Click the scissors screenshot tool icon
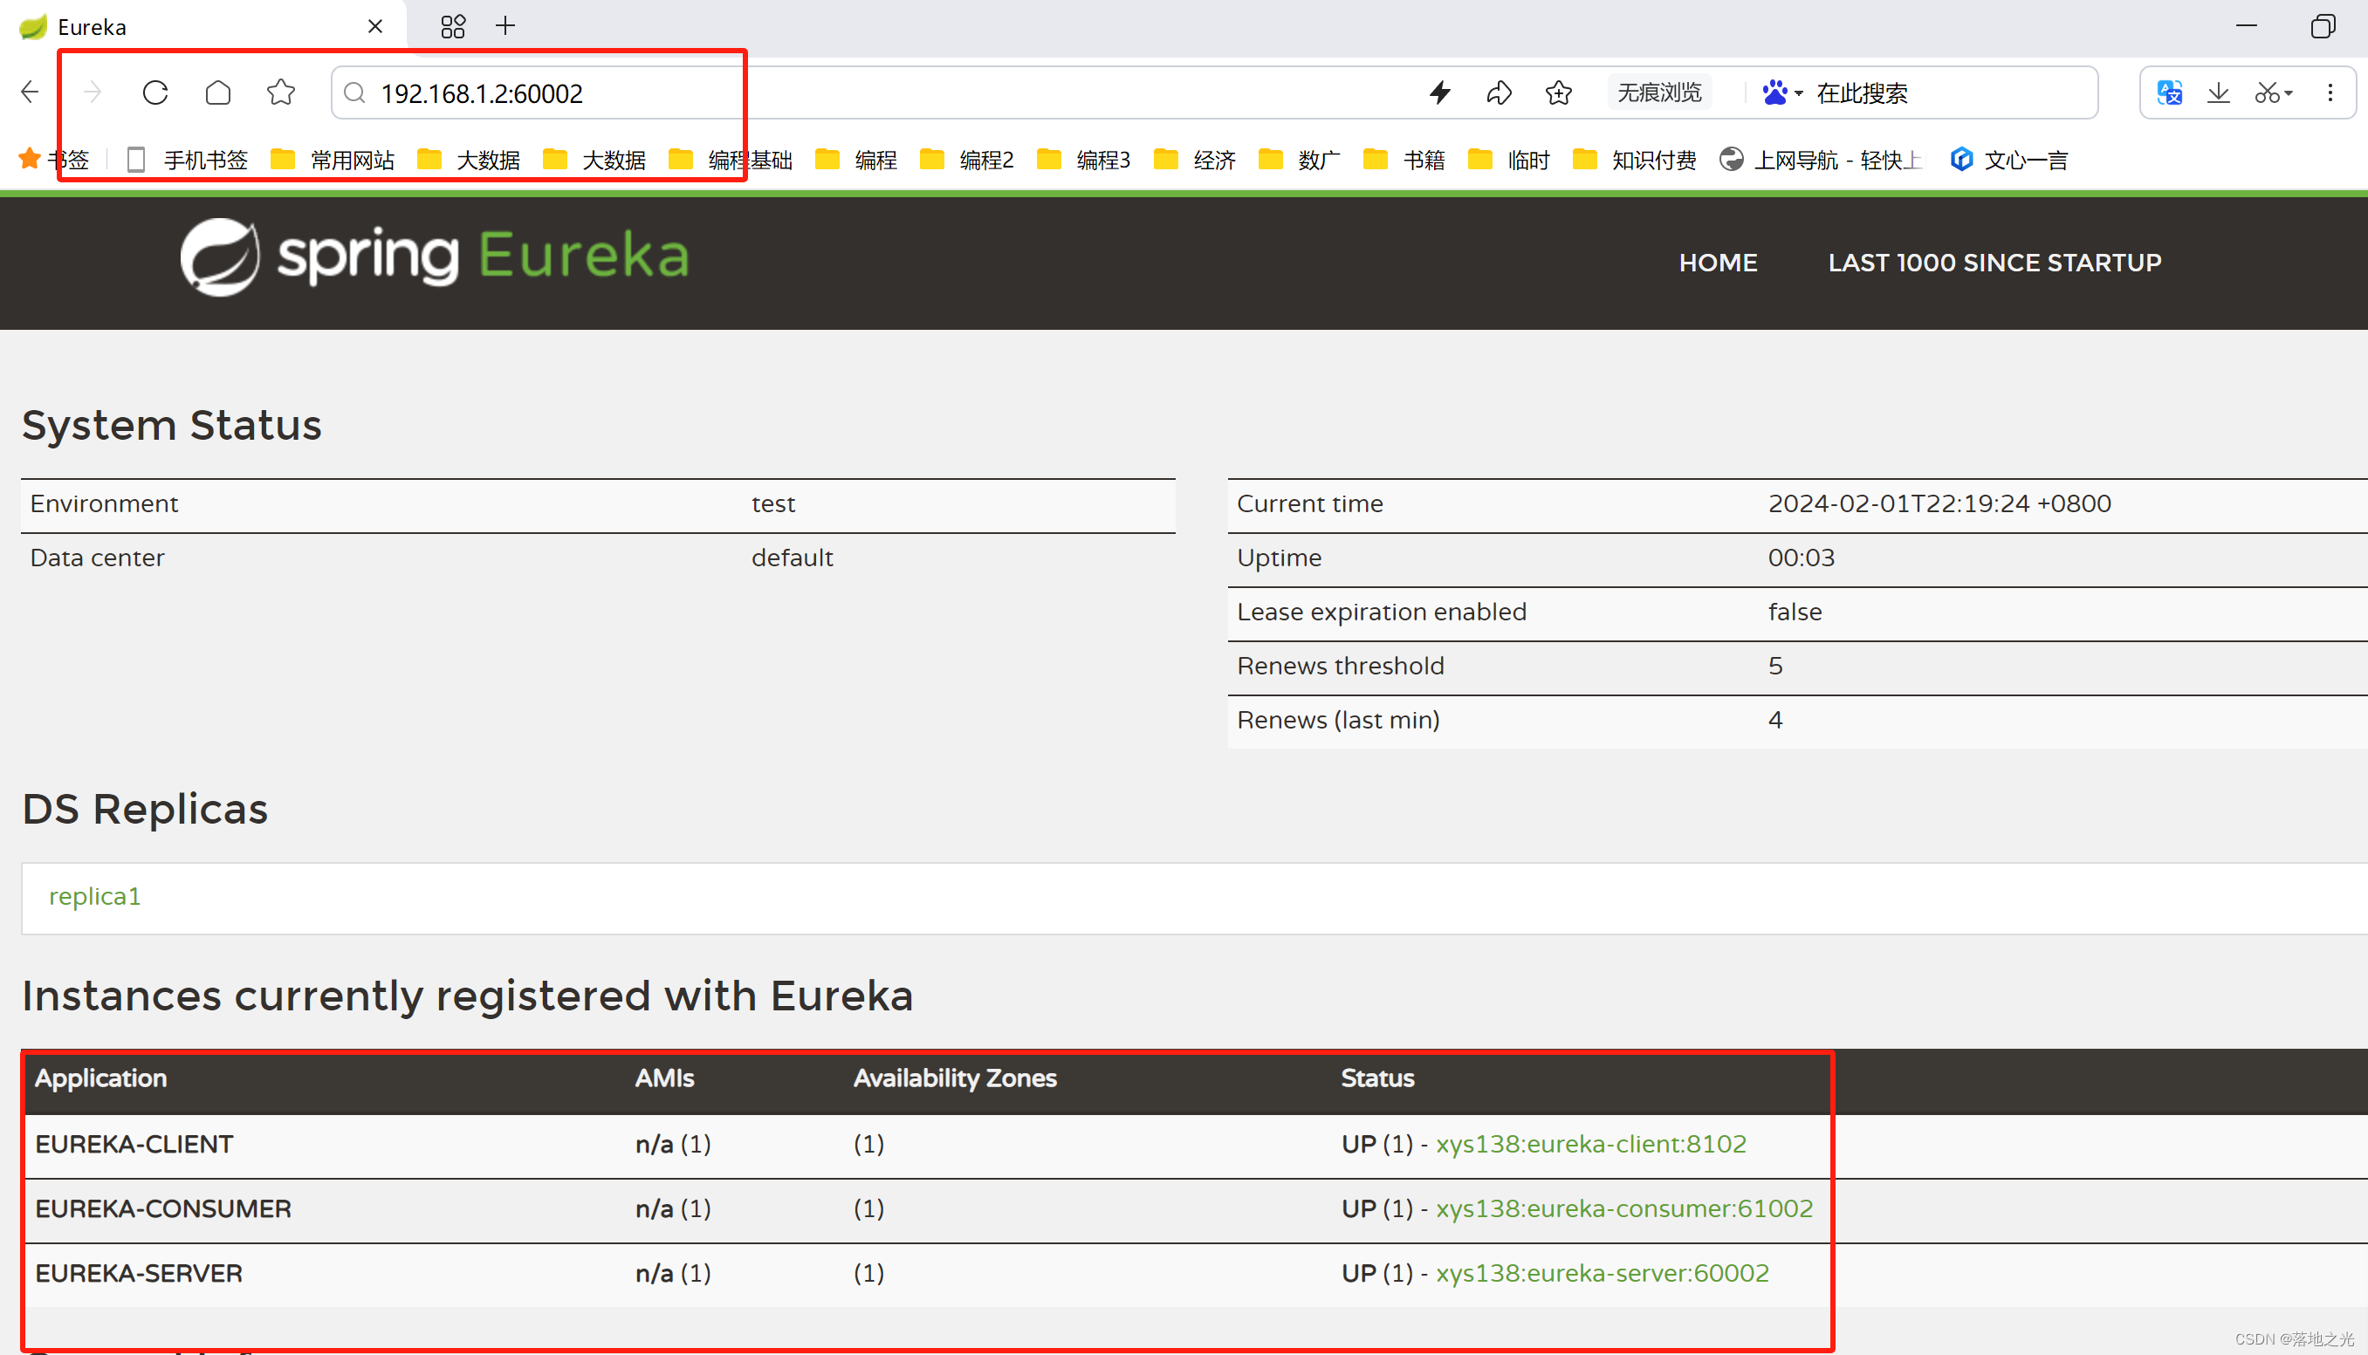This screenshot has height=1355, width=2368. pos(2267,92)
